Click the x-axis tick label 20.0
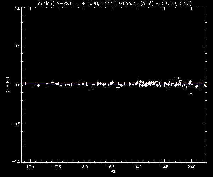The height and width of the screenshot is (177, 213). [x=192, y=167]
